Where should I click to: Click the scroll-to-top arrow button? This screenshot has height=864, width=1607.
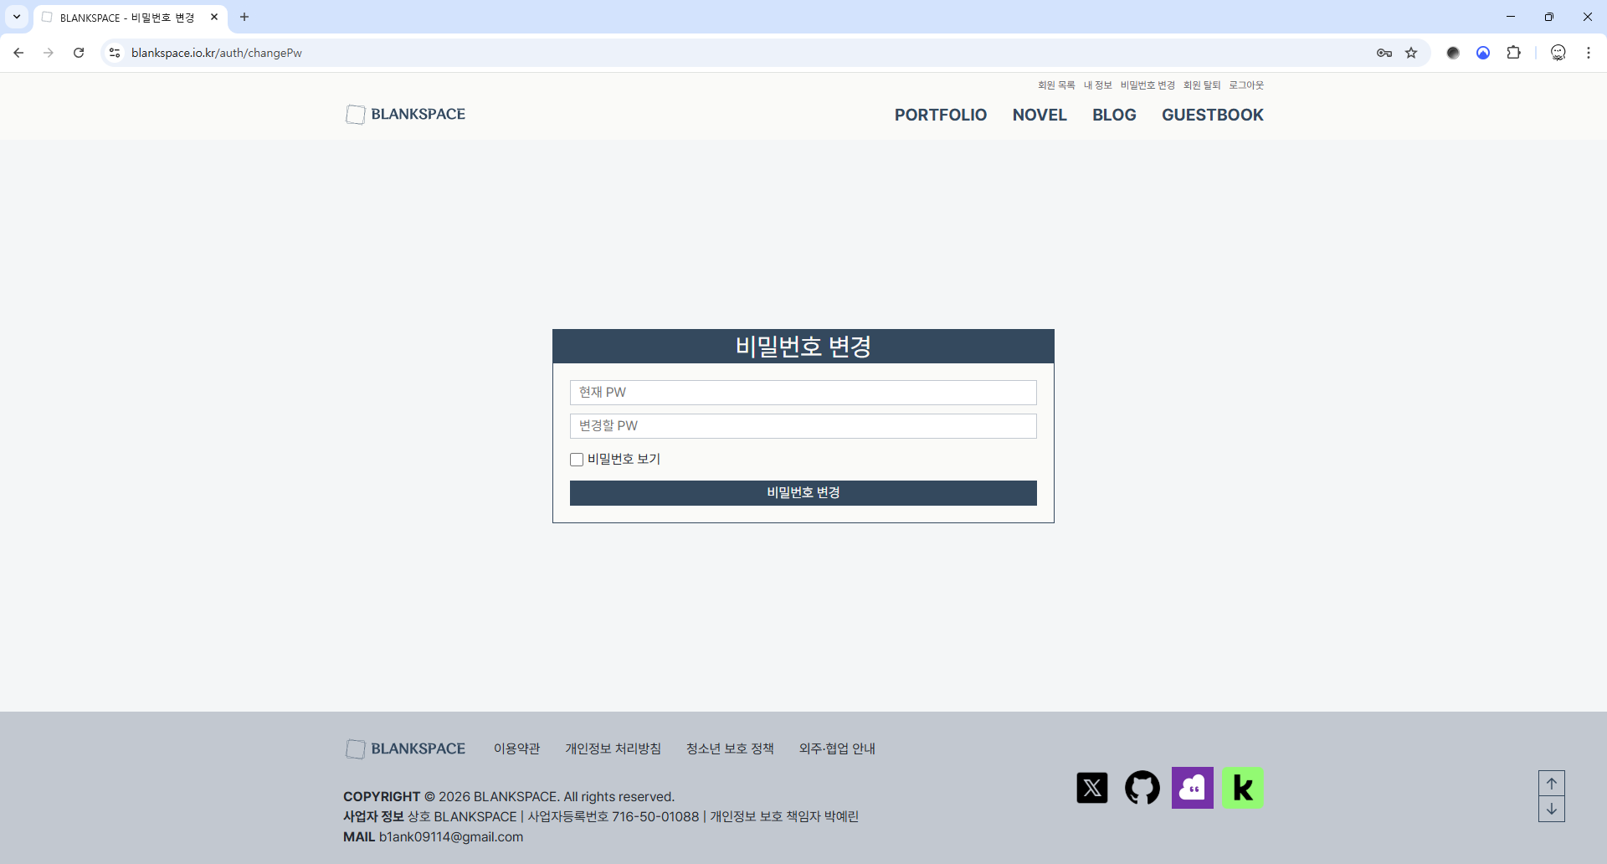point(1551,784)
